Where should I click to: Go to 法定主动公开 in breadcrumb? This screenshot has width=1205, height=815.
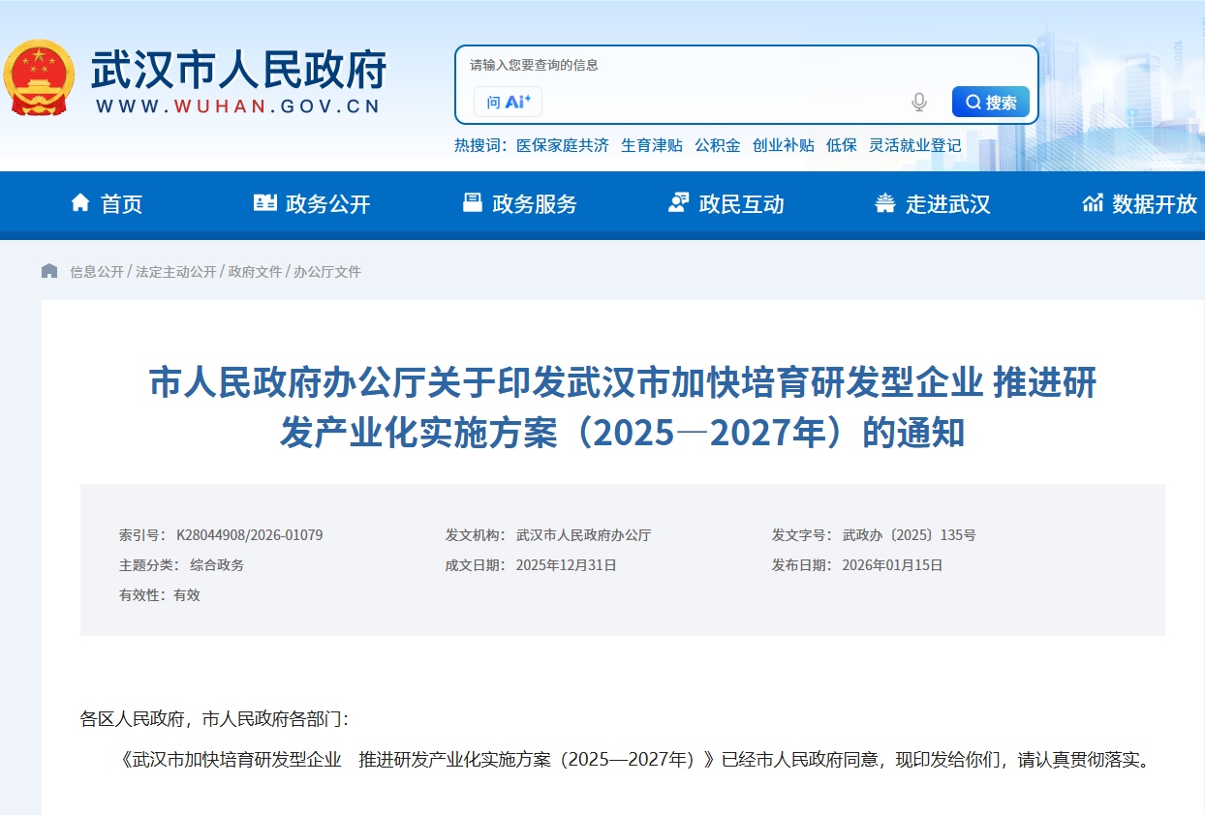point(175,272)
